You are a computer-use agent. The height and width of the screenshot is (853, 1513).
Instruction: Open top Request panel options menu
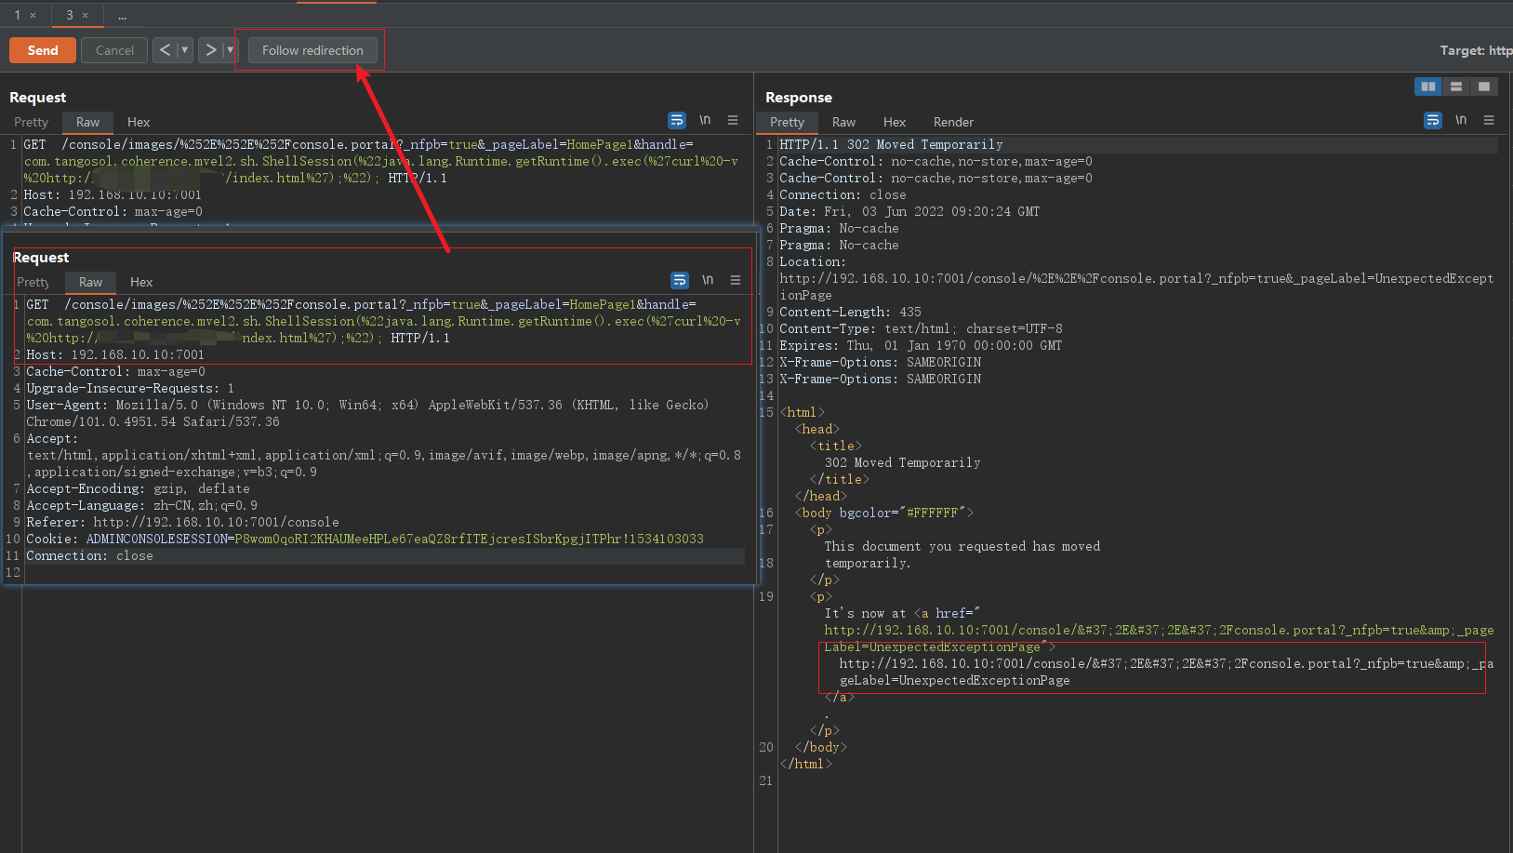733,120
